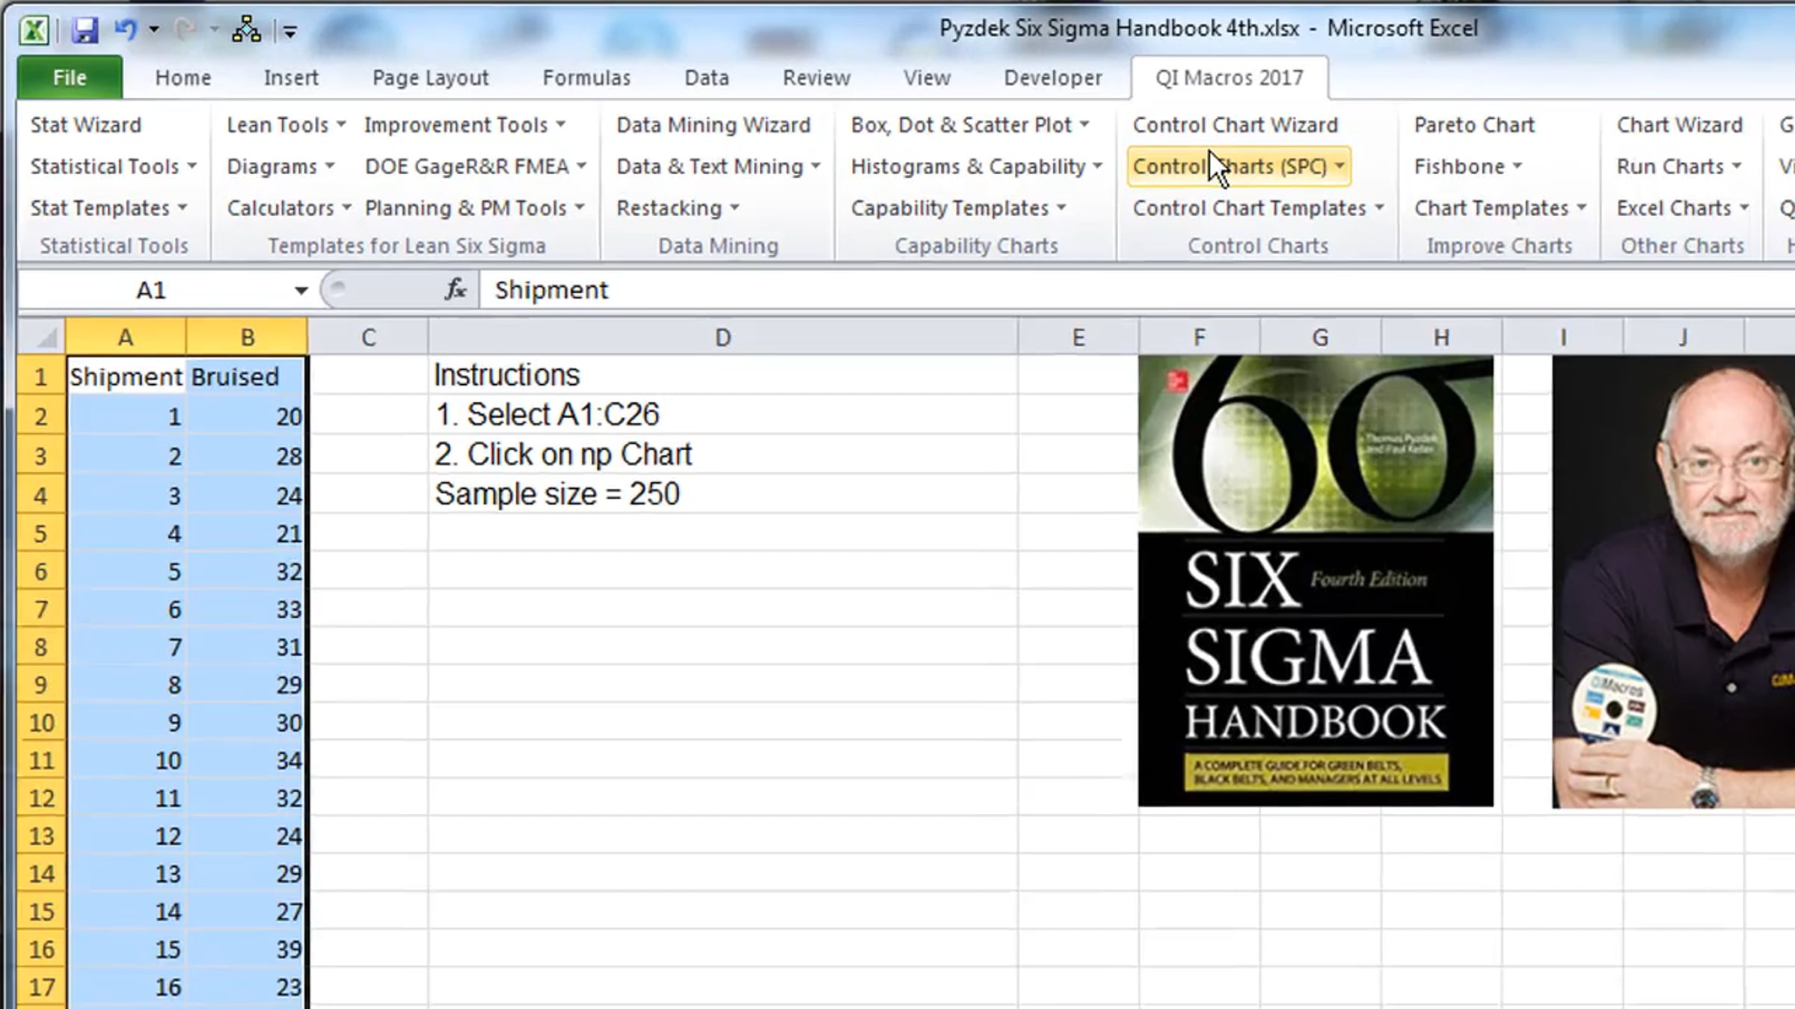Click the 'Bruised' header cell
This screenshot has width=1795, height=1009.
[246, 376]
